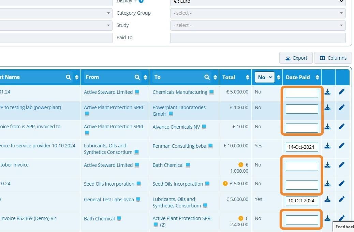Open company card icon beside Penman Consulting bvba
This screenshot has width=354, height=232.
210,146
